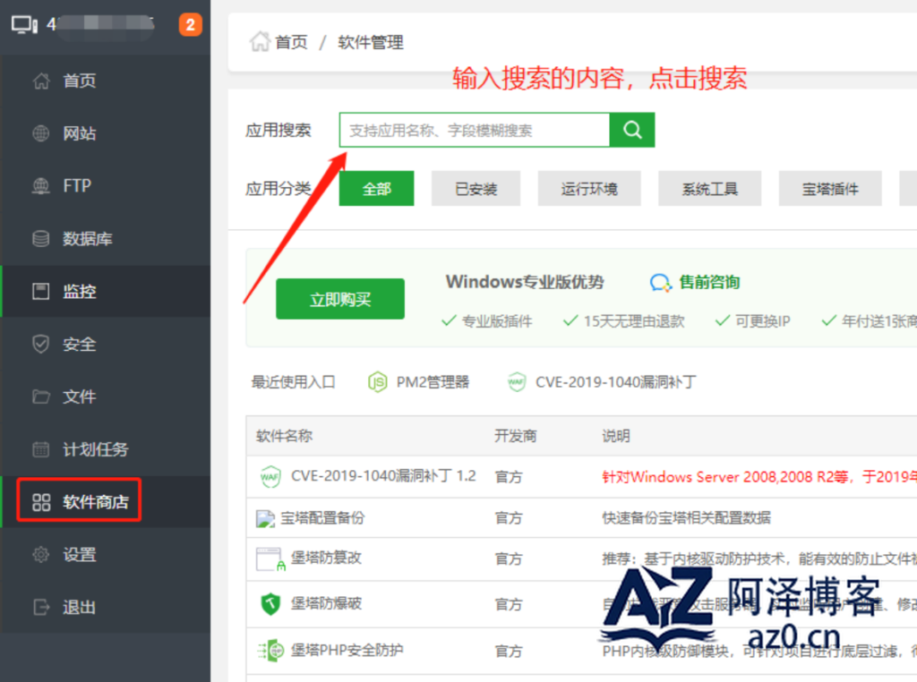Click the 说明 column header
The height and width of the screenshot is (682, 917).
(616, 436)
